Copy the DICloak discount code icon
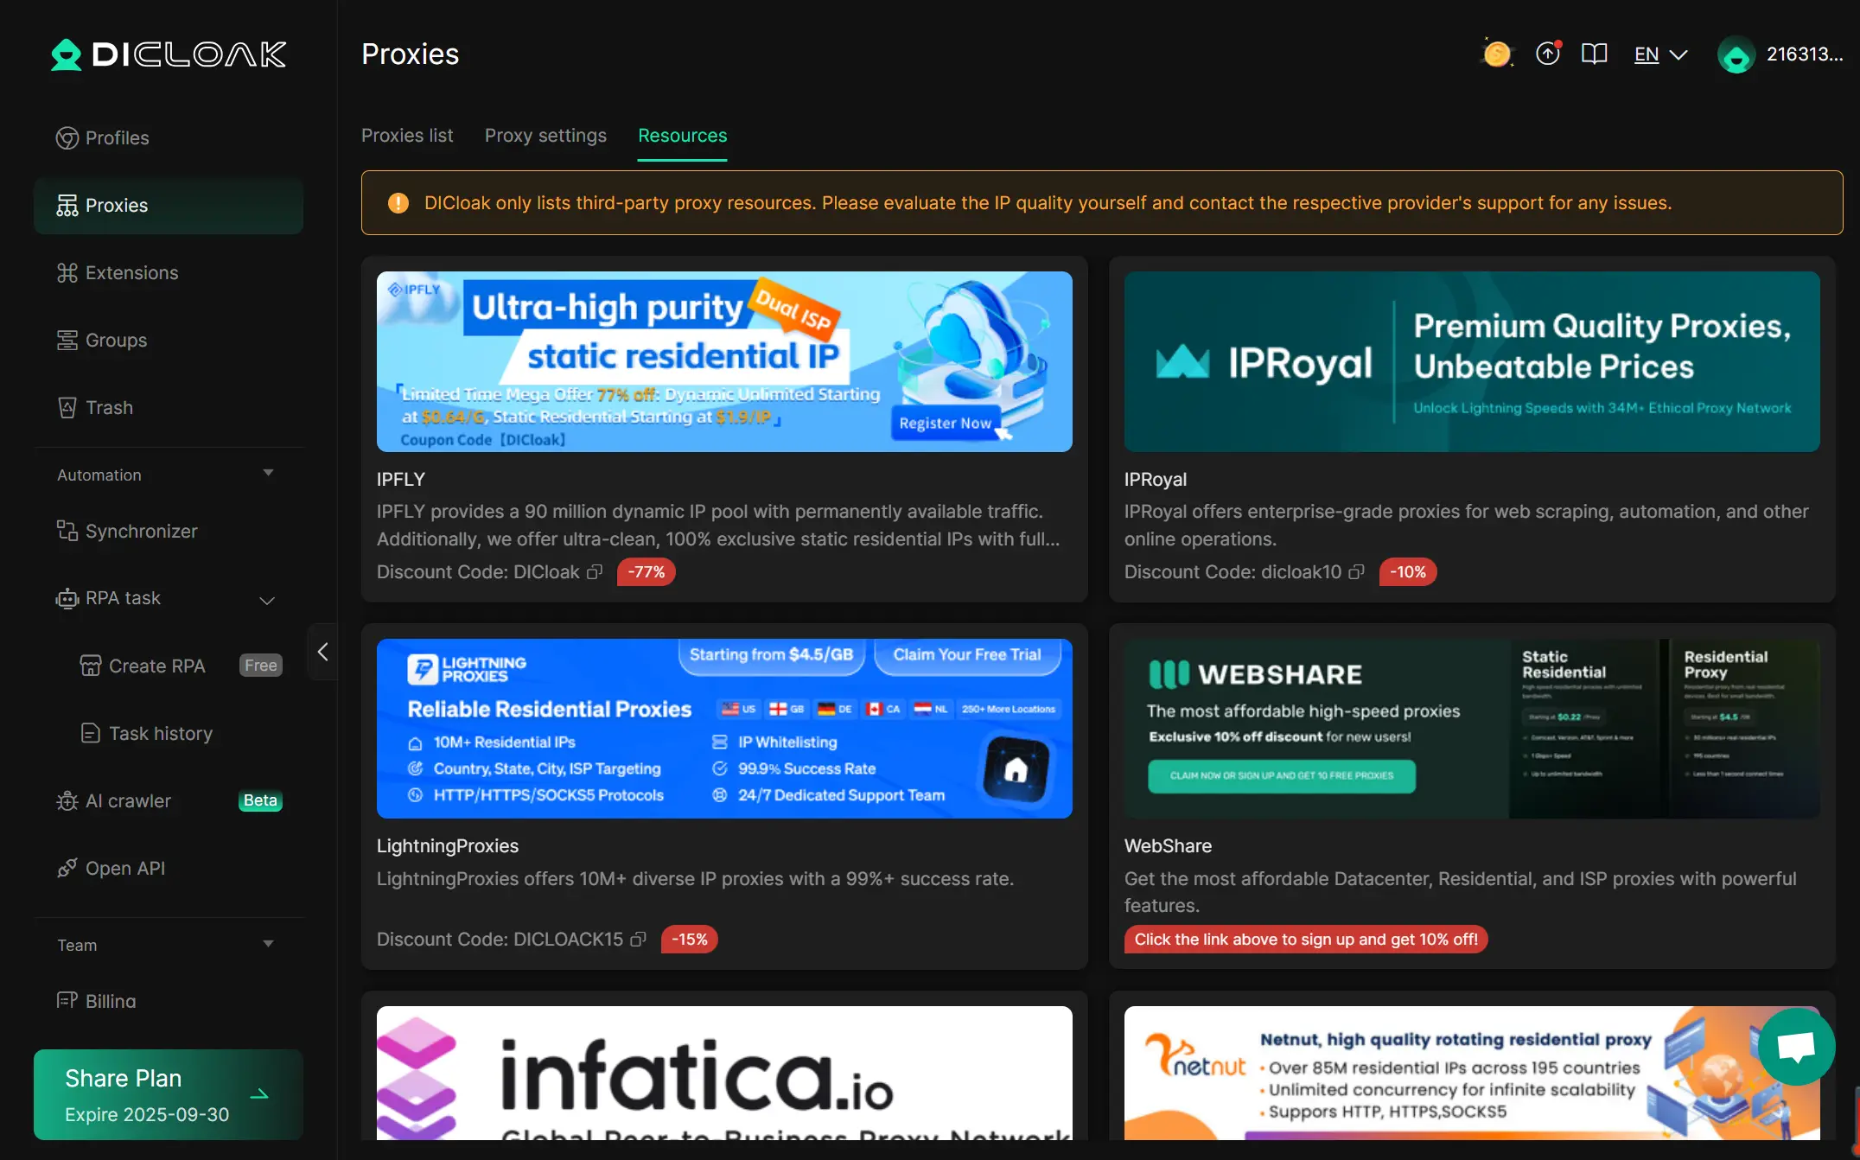 [595, 572]
